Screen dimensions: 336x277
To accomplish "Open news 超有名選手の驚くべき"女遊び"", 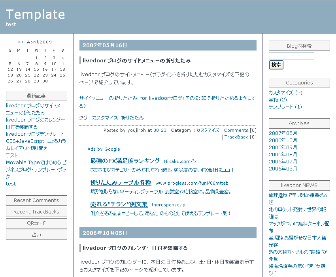I will click(297, 270).
